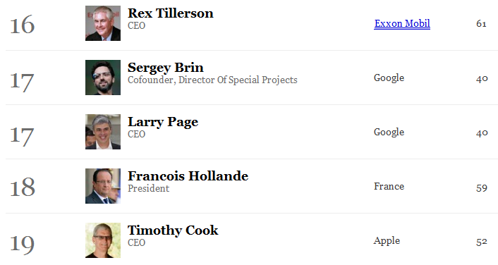Select the Larry Page name heading
Image resolution: width=498 pixels, height=265 pixels.
163,122
